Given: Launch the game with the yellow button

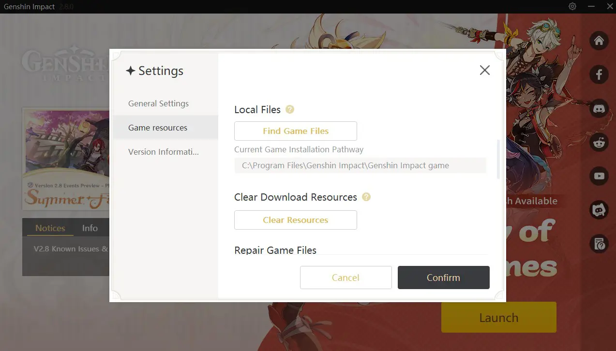Looking at the screenshot, I should coord(499,318).
